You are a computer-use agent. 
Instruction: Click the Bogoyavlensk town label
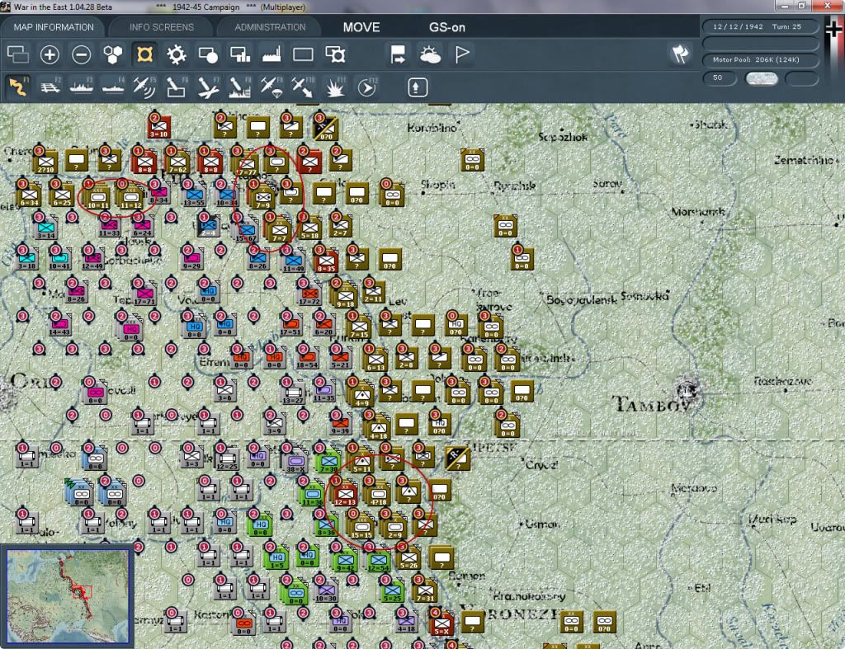point(582,299)
